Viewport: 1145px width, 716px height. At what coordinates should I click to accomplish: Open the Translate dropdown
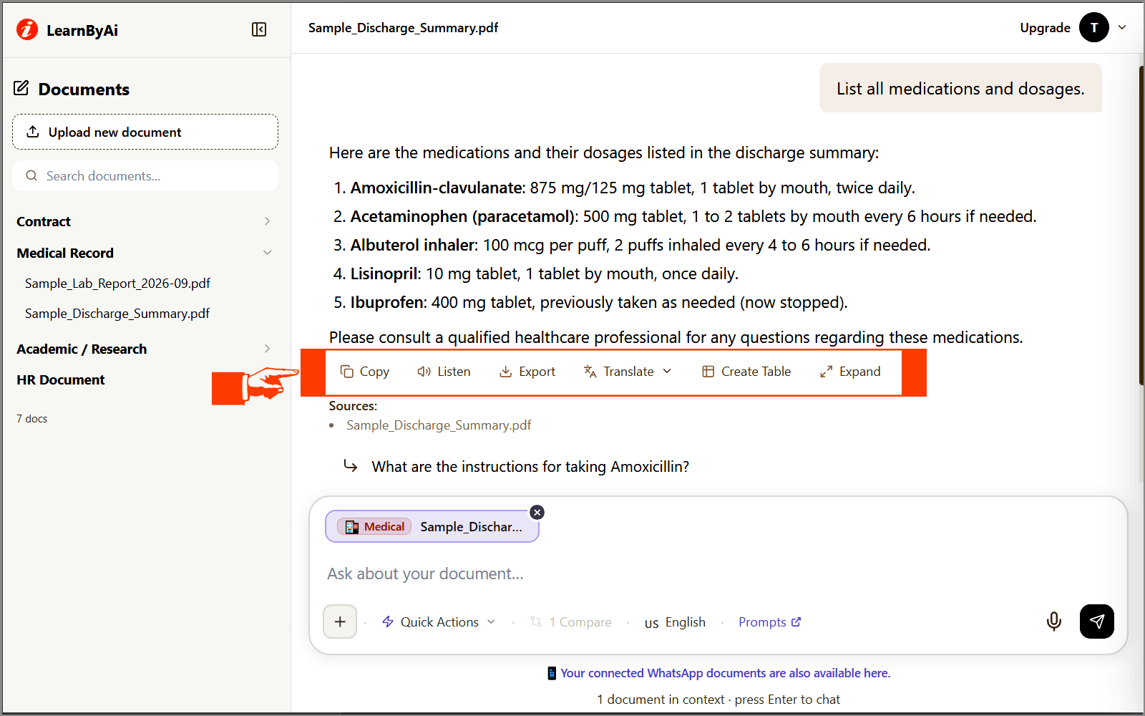(628, 372)
